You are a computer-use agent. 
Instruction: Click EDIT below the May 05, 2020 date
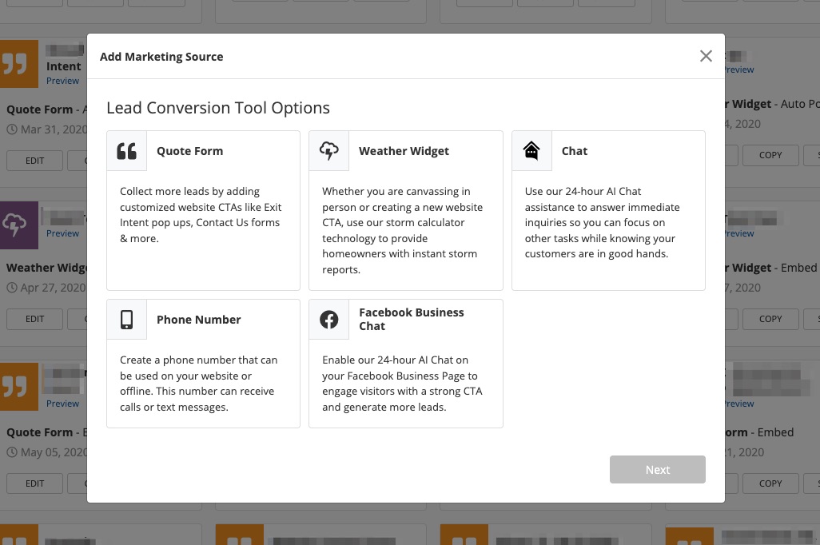35,483
